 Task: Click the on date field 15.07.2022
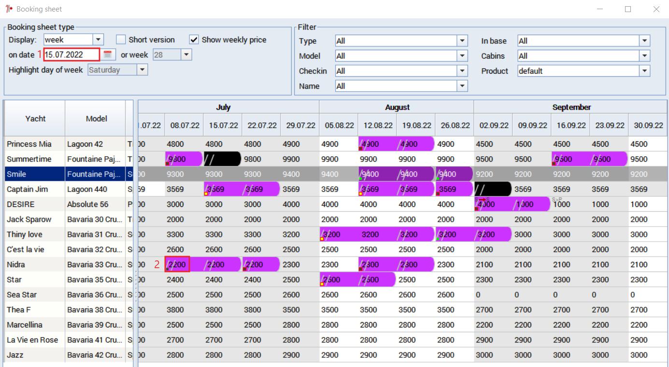tap(71, 54)
